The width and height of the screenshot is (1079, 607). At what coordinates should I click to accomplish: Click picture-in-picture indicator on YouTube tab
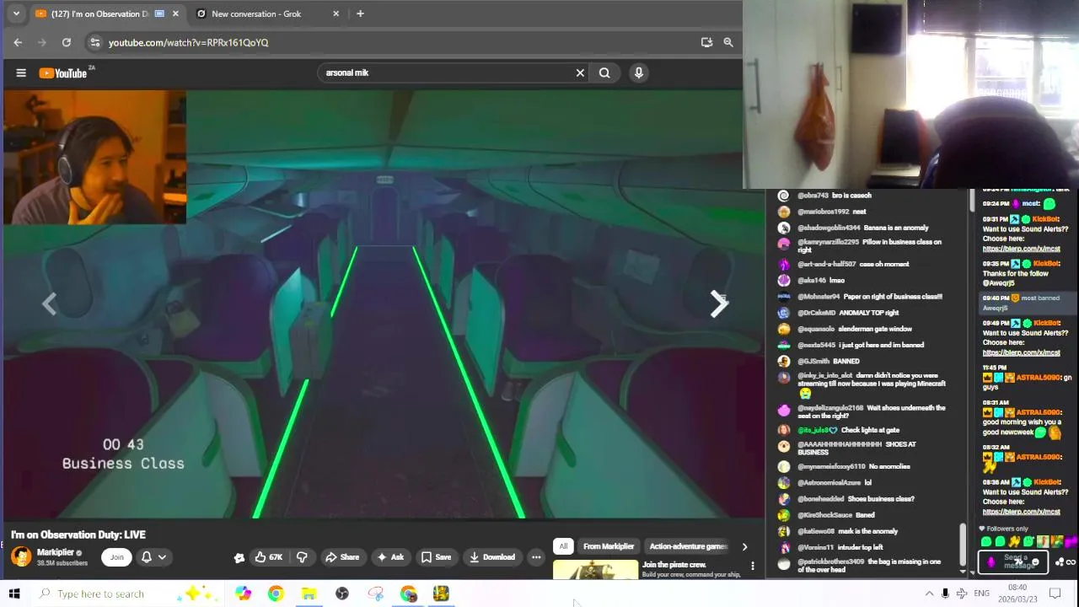(x=159, y=13)
